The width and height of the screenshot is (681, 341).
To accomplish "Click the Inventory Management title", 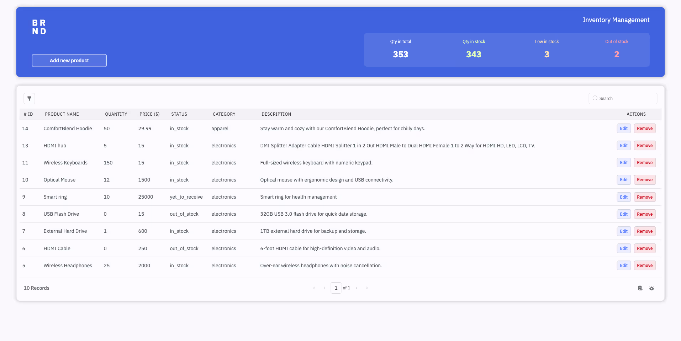I will pyautogui.click(x=616, y=20).
